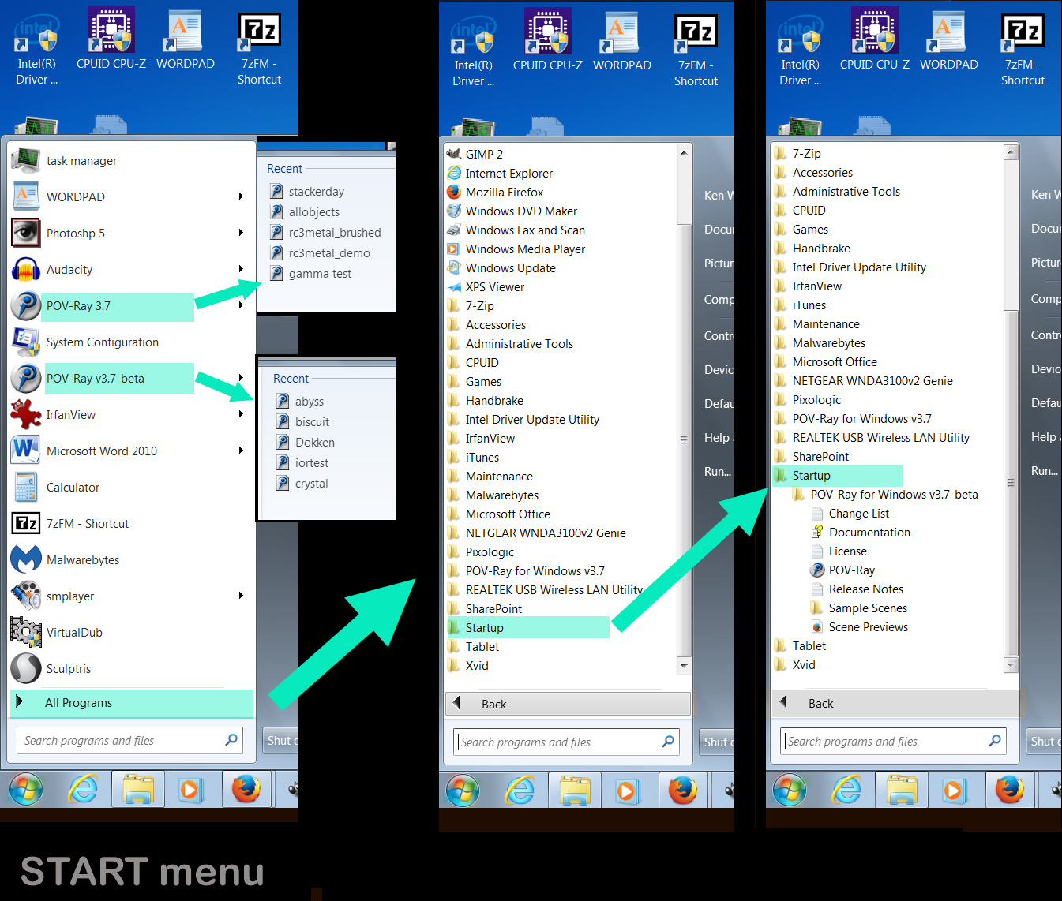Open task manager from the Start menu

pyautogui.click(x=81, y=161)
